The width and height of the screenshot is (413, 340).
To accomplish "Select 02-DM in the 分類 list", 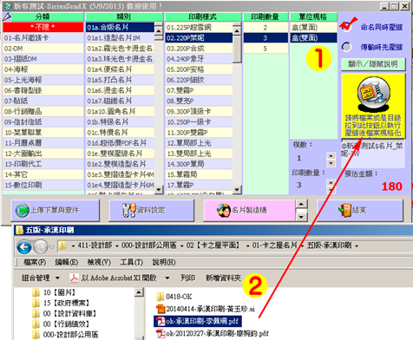I will point(43,49).
